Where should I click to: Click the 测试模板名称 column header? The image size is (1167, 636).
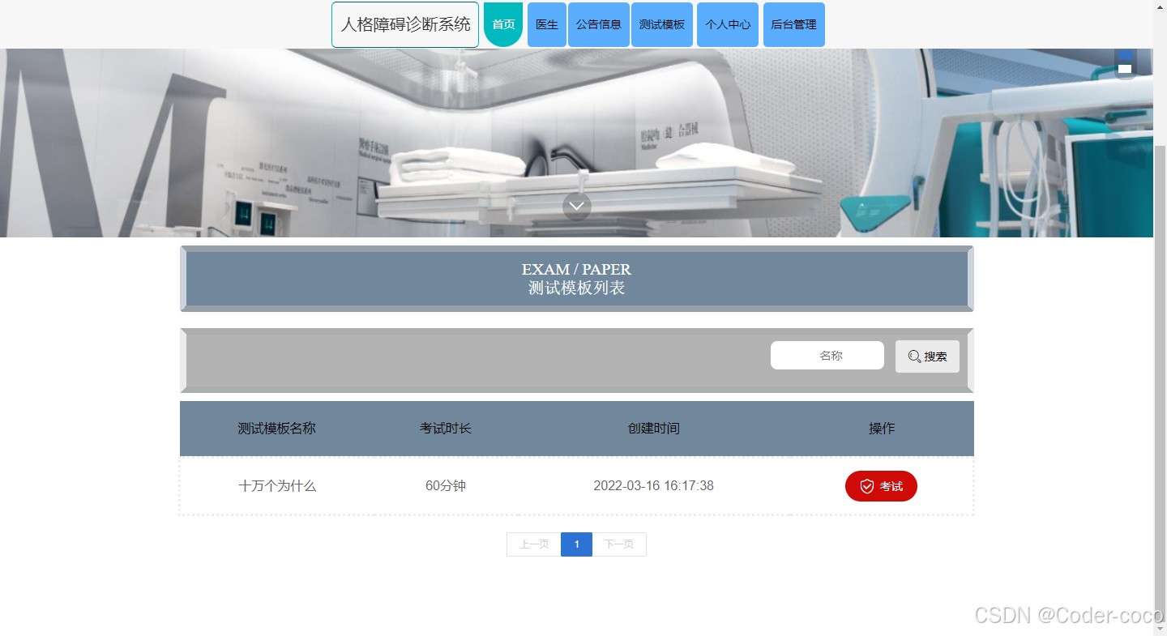pos(276,429)
